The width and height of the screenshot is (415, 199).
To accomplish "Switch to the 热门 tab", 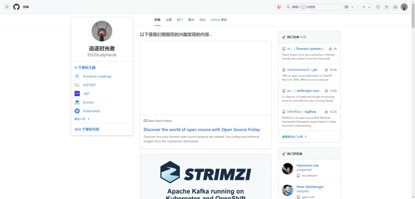I will point(180,20).
